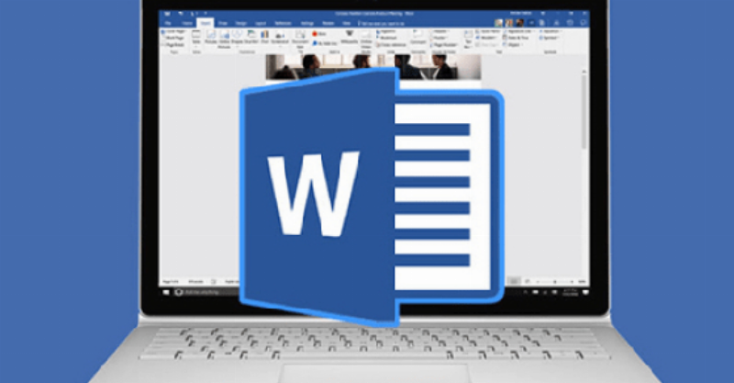Screen dimensions: 734x383
Task: Open the Store add-ins button
Action: [x=319, y=34]
